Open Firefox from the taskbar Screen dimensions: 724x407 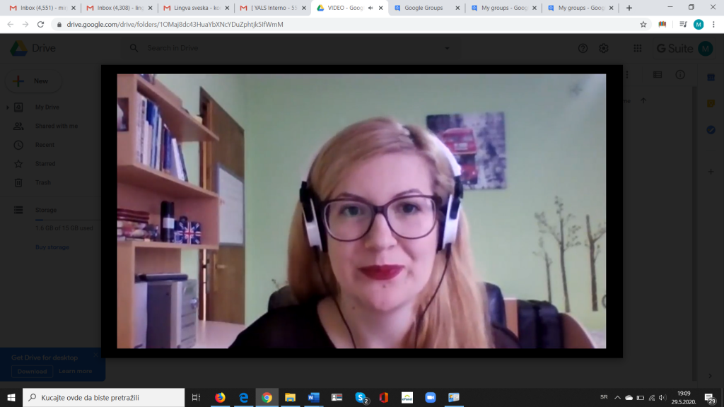pyautogui.click(x=219, y=397)
